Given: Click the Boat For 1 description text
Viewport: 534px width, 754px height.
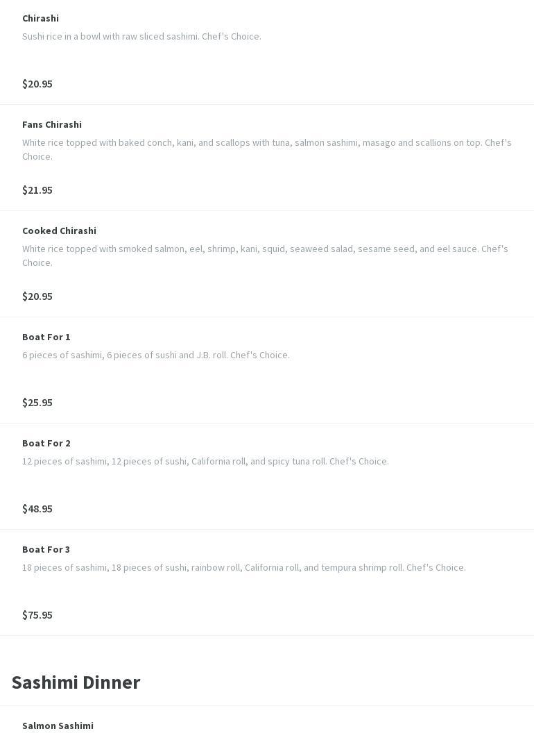Looking at the screenshot, I should click(156, 355).
